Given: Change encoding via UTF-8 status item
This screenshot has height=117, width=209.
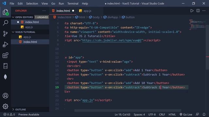Looking at the screenshot, I should 152,114.
